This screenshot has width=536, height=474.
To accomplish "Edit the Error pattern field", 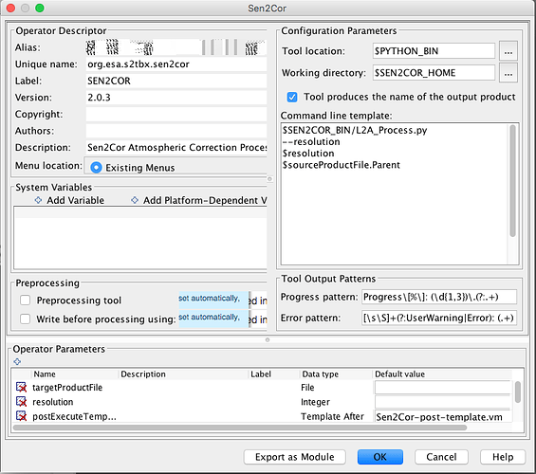I will click(x=439, y=318).
